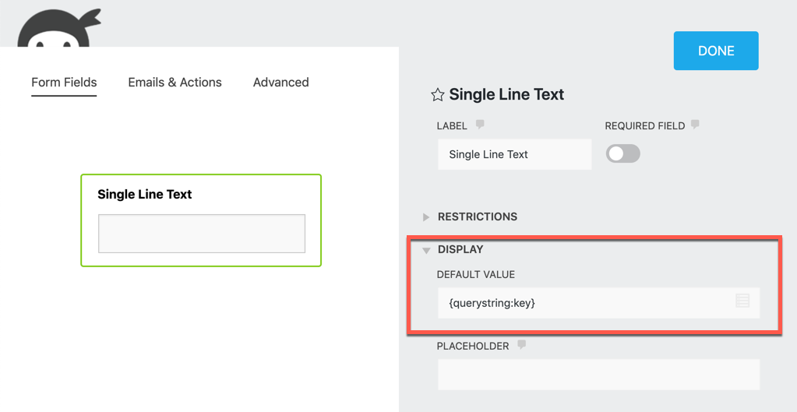Select the bold Single Line Text label in form preview

point(144,195)
